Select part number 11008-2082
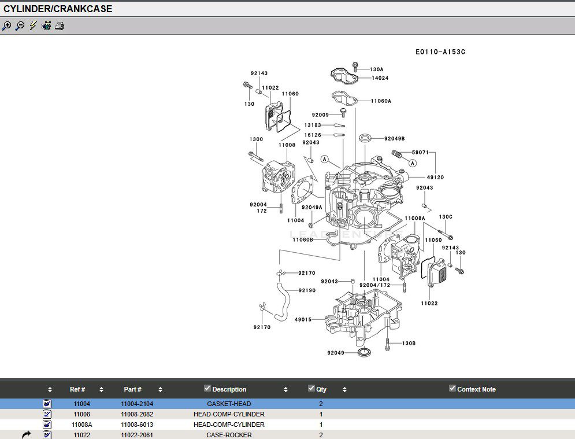 click(x=137, y=414)
